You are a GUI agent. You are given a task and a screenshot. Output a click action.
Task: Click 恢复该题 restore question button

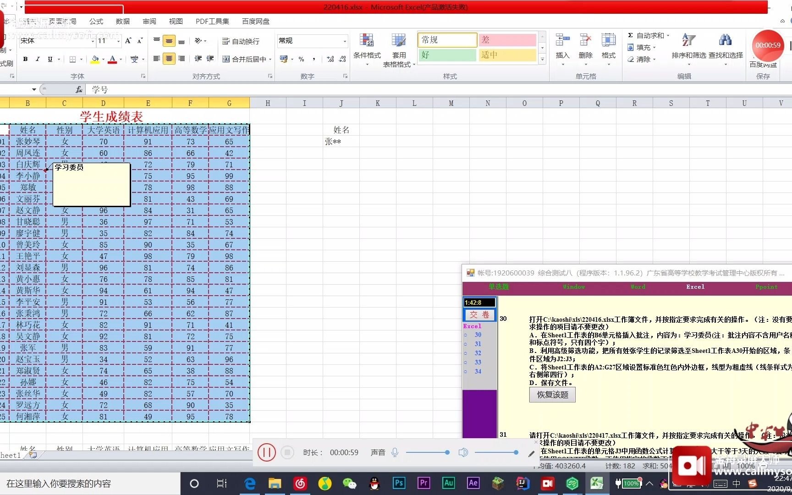[552, 395]
